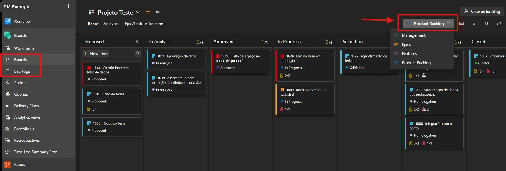Open card 1071 Aprovação de férias

(176, 60)
